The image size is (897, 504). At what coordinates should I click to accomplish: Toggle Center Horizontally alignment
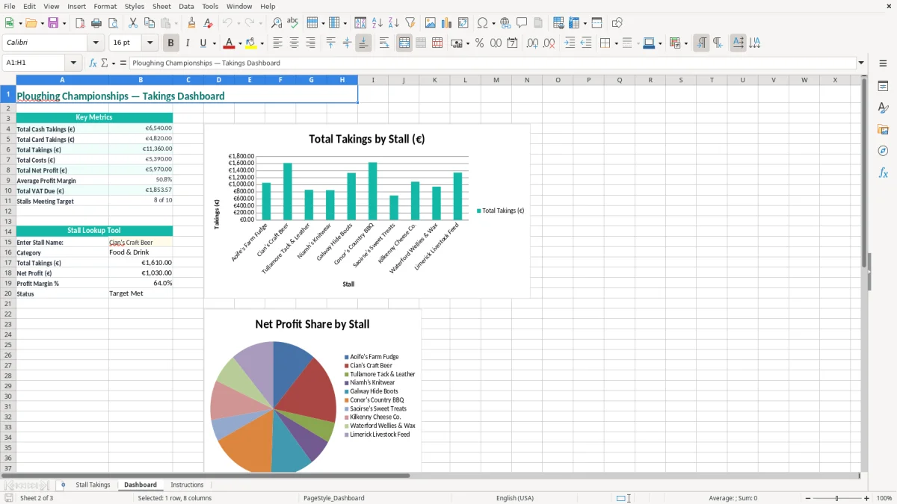294,43
